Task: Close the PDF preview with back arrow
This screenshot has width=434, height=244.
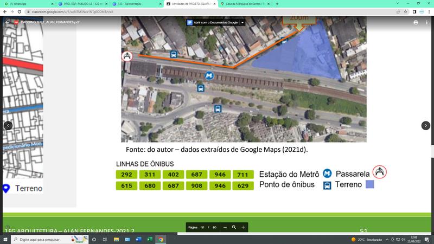Action: (x=8, y=22)
